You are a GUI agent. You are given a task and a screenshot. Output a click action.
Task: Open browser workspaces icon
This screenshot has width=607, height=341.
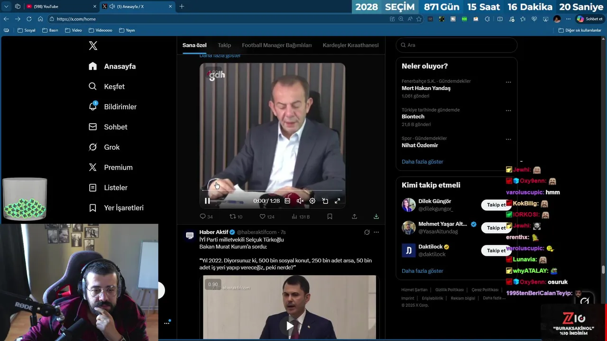click(x=18, y=6)
